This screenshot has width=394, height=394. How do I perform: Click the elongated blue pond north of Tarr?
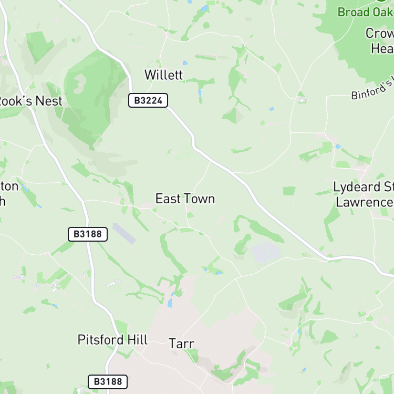[170, 302]
